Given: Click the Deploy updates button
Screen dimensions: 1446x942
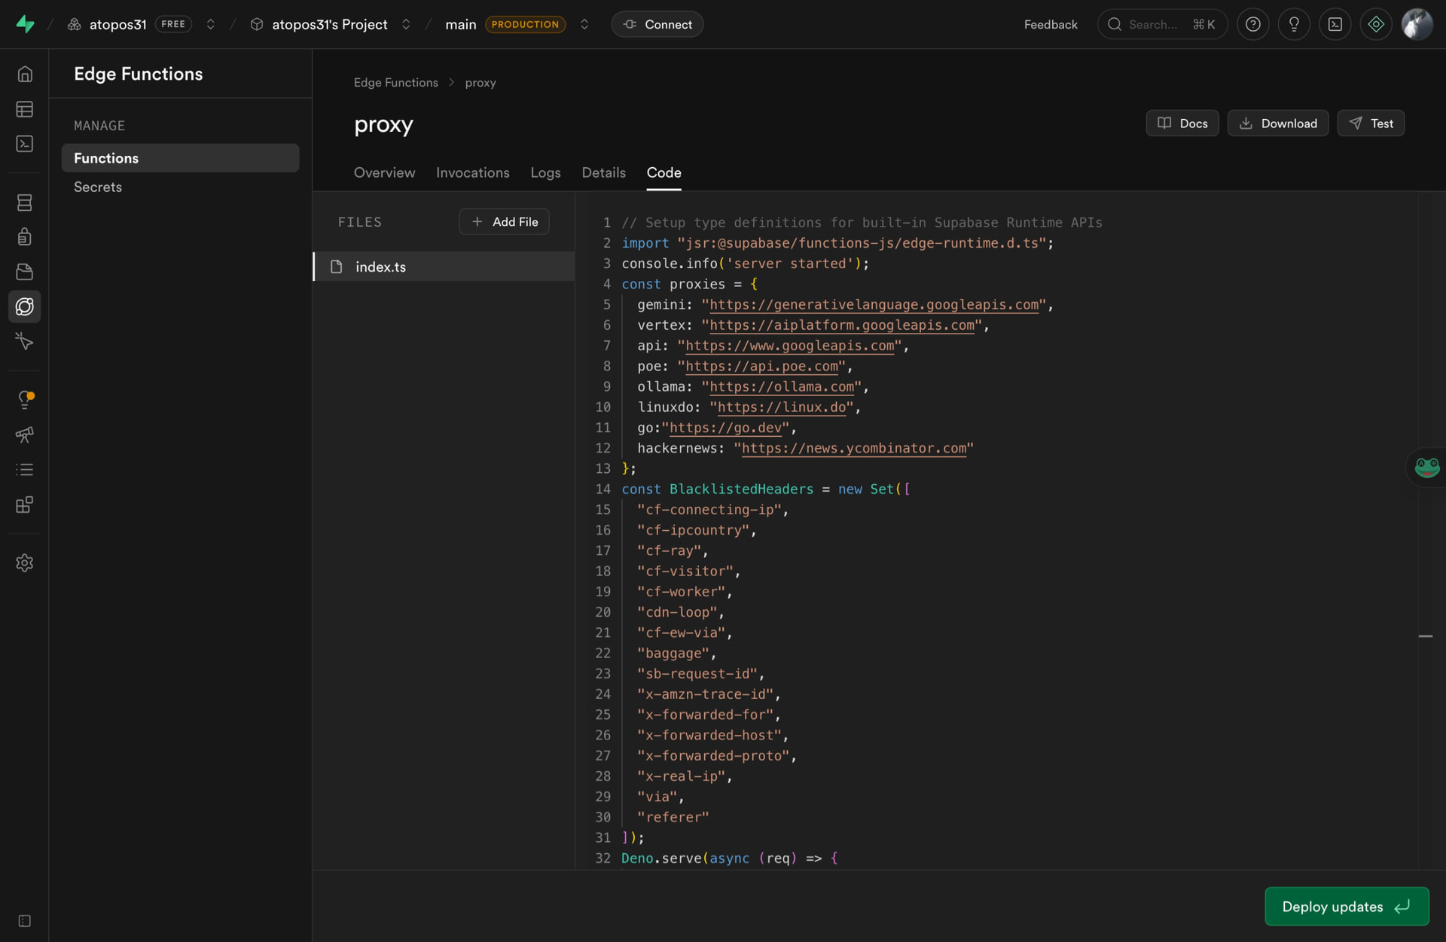Looking at the screenshot, I should click(1347, 907).
